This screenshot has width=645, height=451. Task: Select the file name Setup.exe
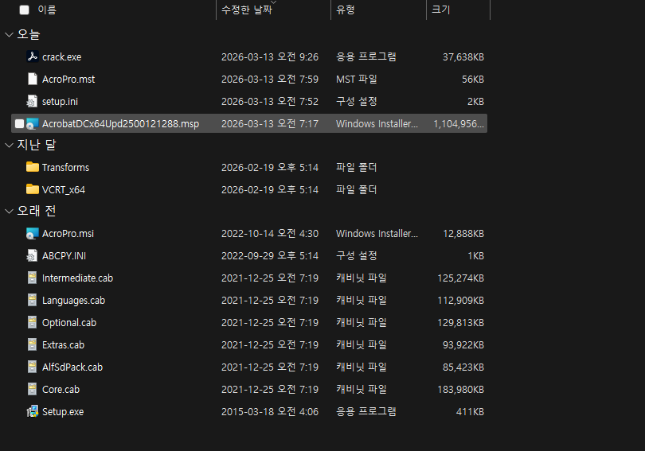[63, 412]
